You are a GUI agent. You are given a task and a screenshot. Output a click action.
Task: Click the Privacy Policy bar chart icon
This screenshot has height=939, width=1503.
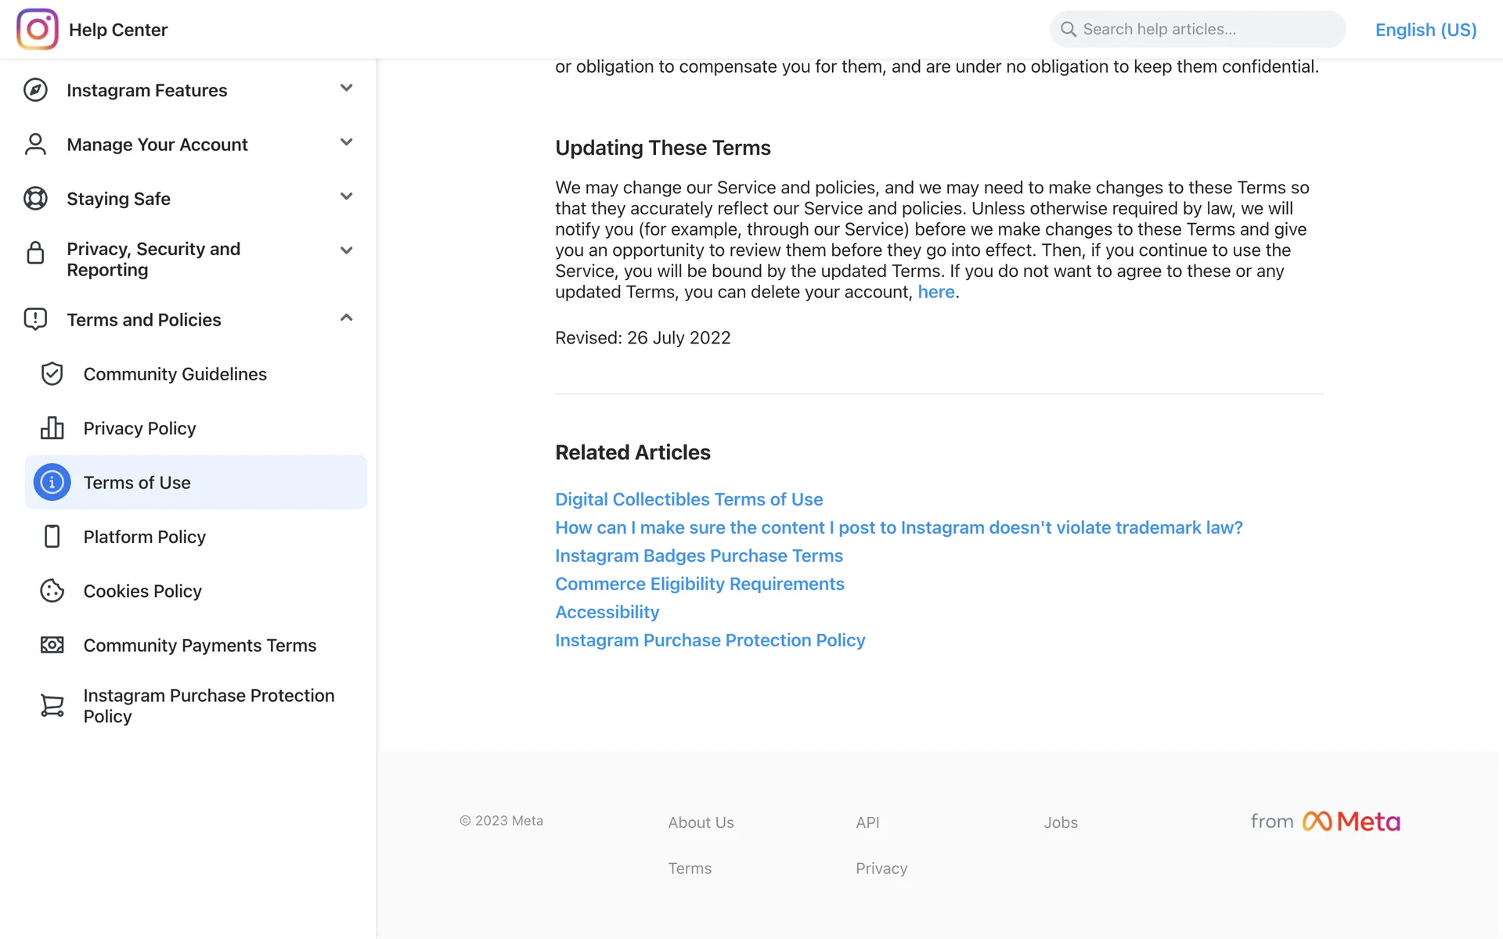[x=52, y=428]
